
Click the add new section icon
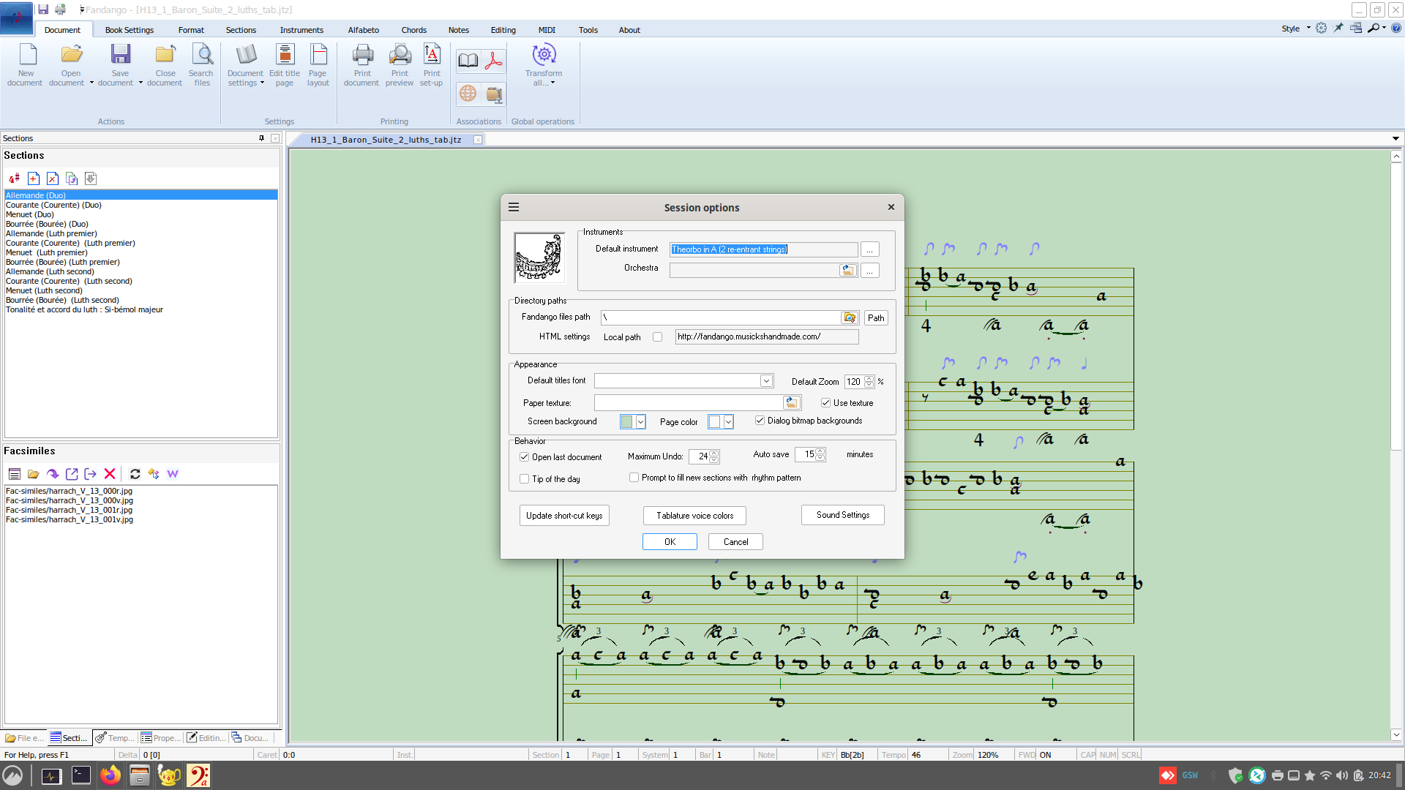34,178
